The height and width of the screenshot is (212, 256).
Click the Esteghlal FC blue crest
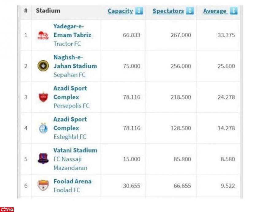43,128
